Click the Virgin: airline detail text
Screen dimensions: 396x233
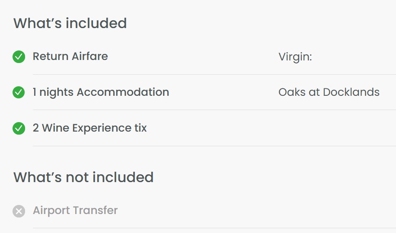(295, 57)
